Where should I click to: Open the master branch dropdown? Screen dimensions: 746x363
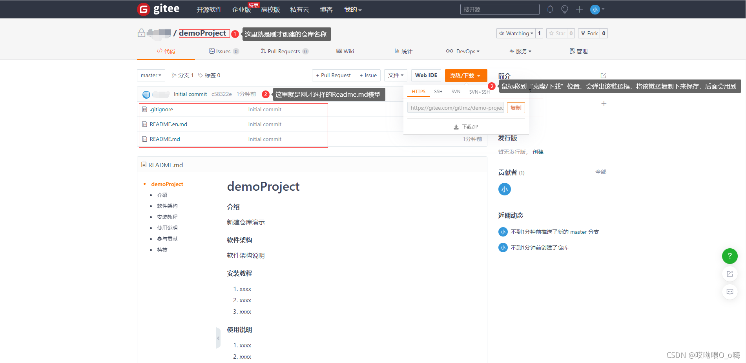151,75
